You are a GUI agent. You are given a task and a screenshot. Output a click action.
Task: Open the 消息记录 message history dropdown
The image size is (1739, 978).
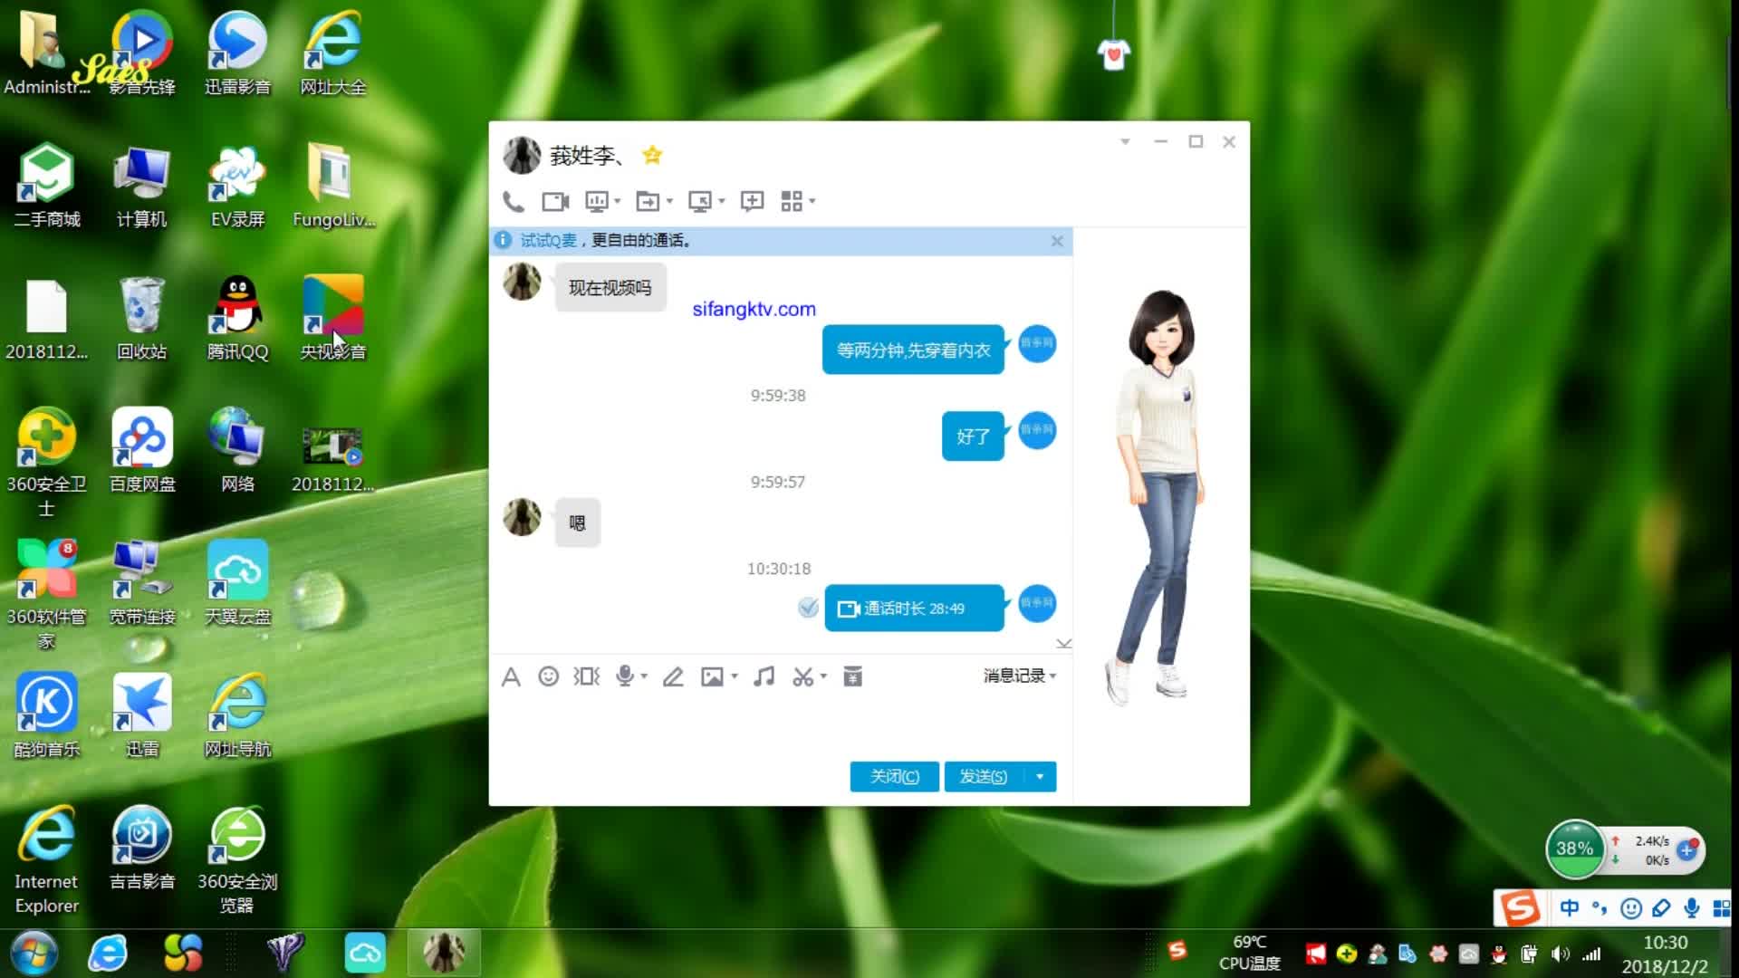[1019, 676]
